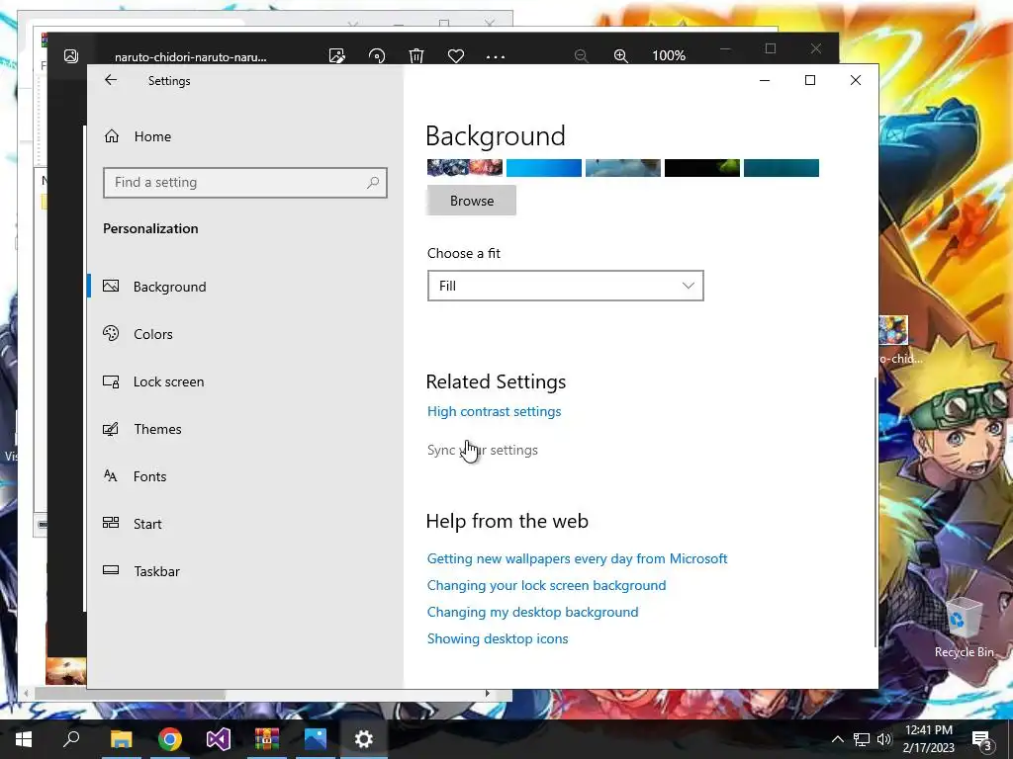Click the Themes icon in sidebar

tap(111, 429)
